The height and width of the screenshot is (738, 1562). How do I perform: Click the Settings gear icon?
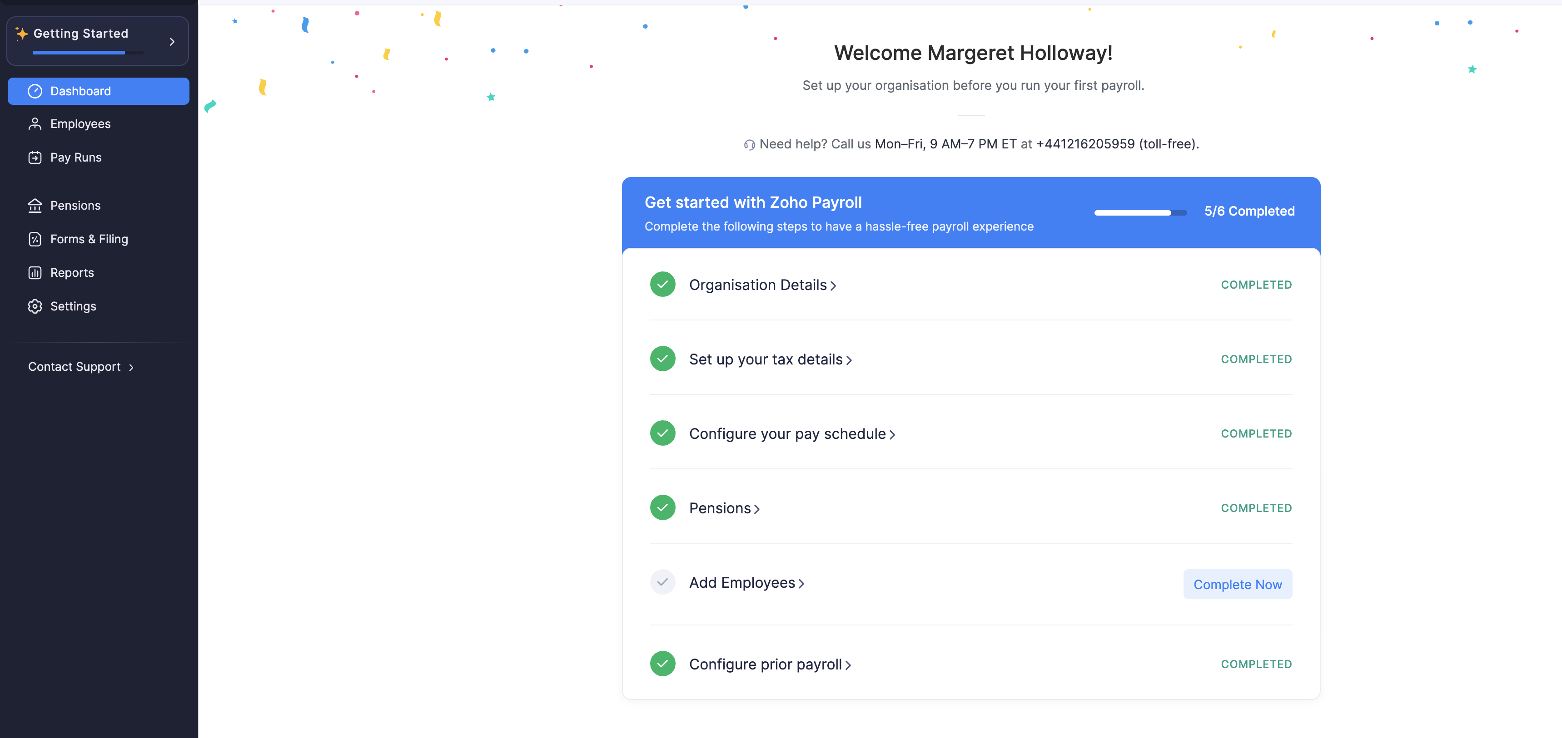(x=35, y=306)
